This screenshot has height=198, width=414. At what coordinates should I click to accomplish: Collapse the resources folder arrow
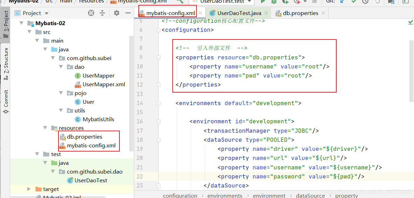pos(45,128)
